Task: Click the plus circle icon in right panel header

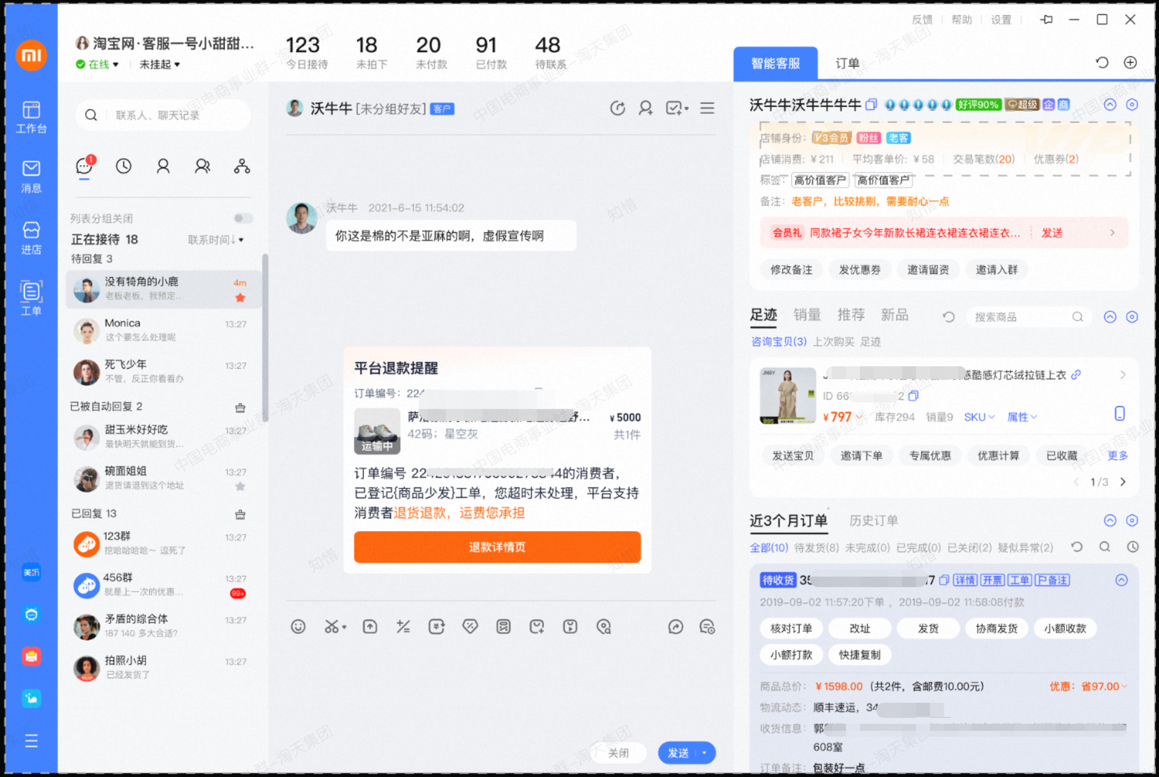Action: 1130,63
